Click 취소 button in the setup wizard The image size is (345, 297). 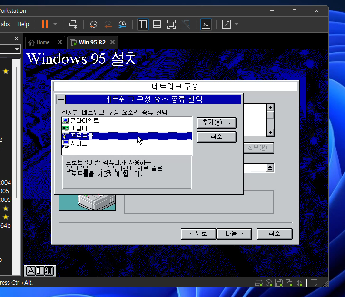click(x=275, y=234)
